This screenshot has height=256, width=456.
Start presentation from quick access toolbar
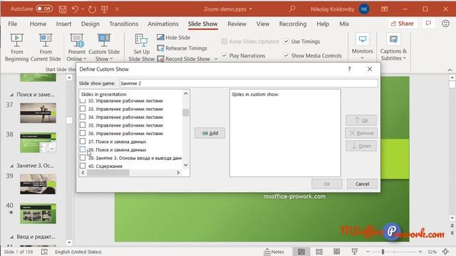105,9
